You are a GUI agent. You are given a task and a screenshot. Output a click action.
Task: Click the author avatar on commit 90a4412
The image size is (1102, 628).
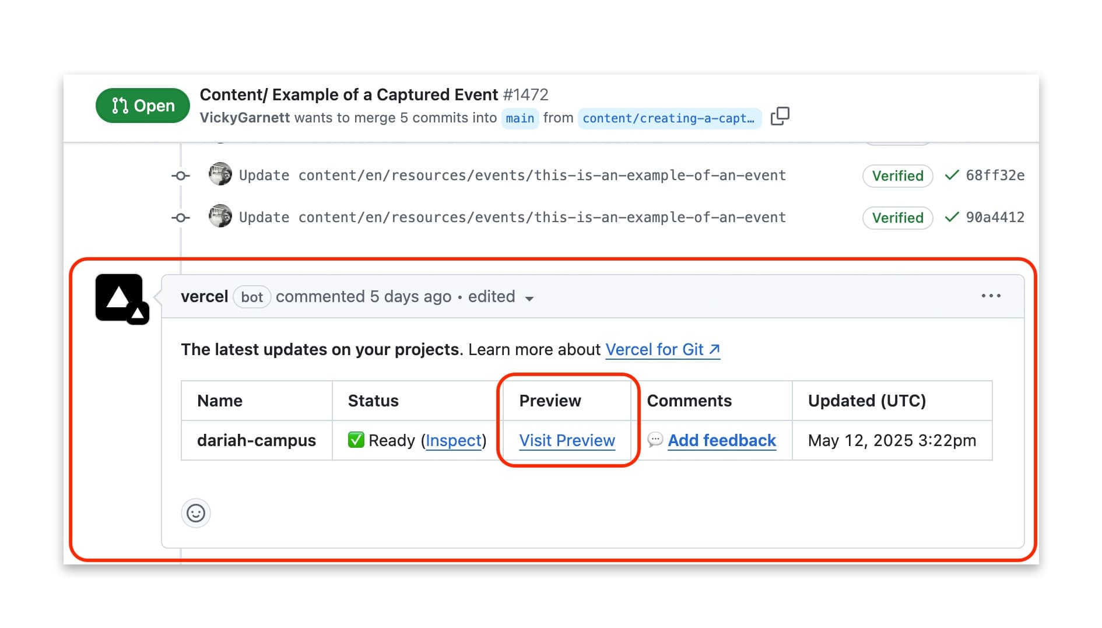tap(220, 217)
